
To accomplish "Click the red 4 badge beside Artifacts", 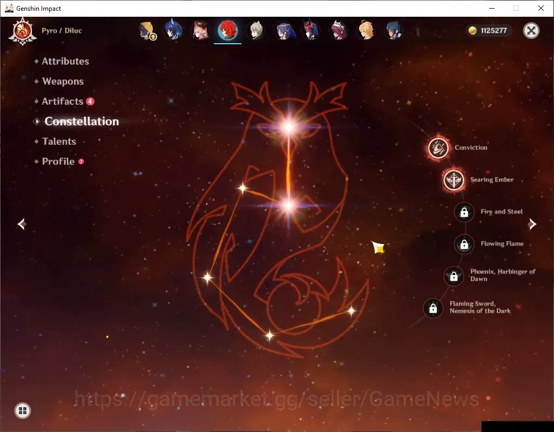I will 90,102.
